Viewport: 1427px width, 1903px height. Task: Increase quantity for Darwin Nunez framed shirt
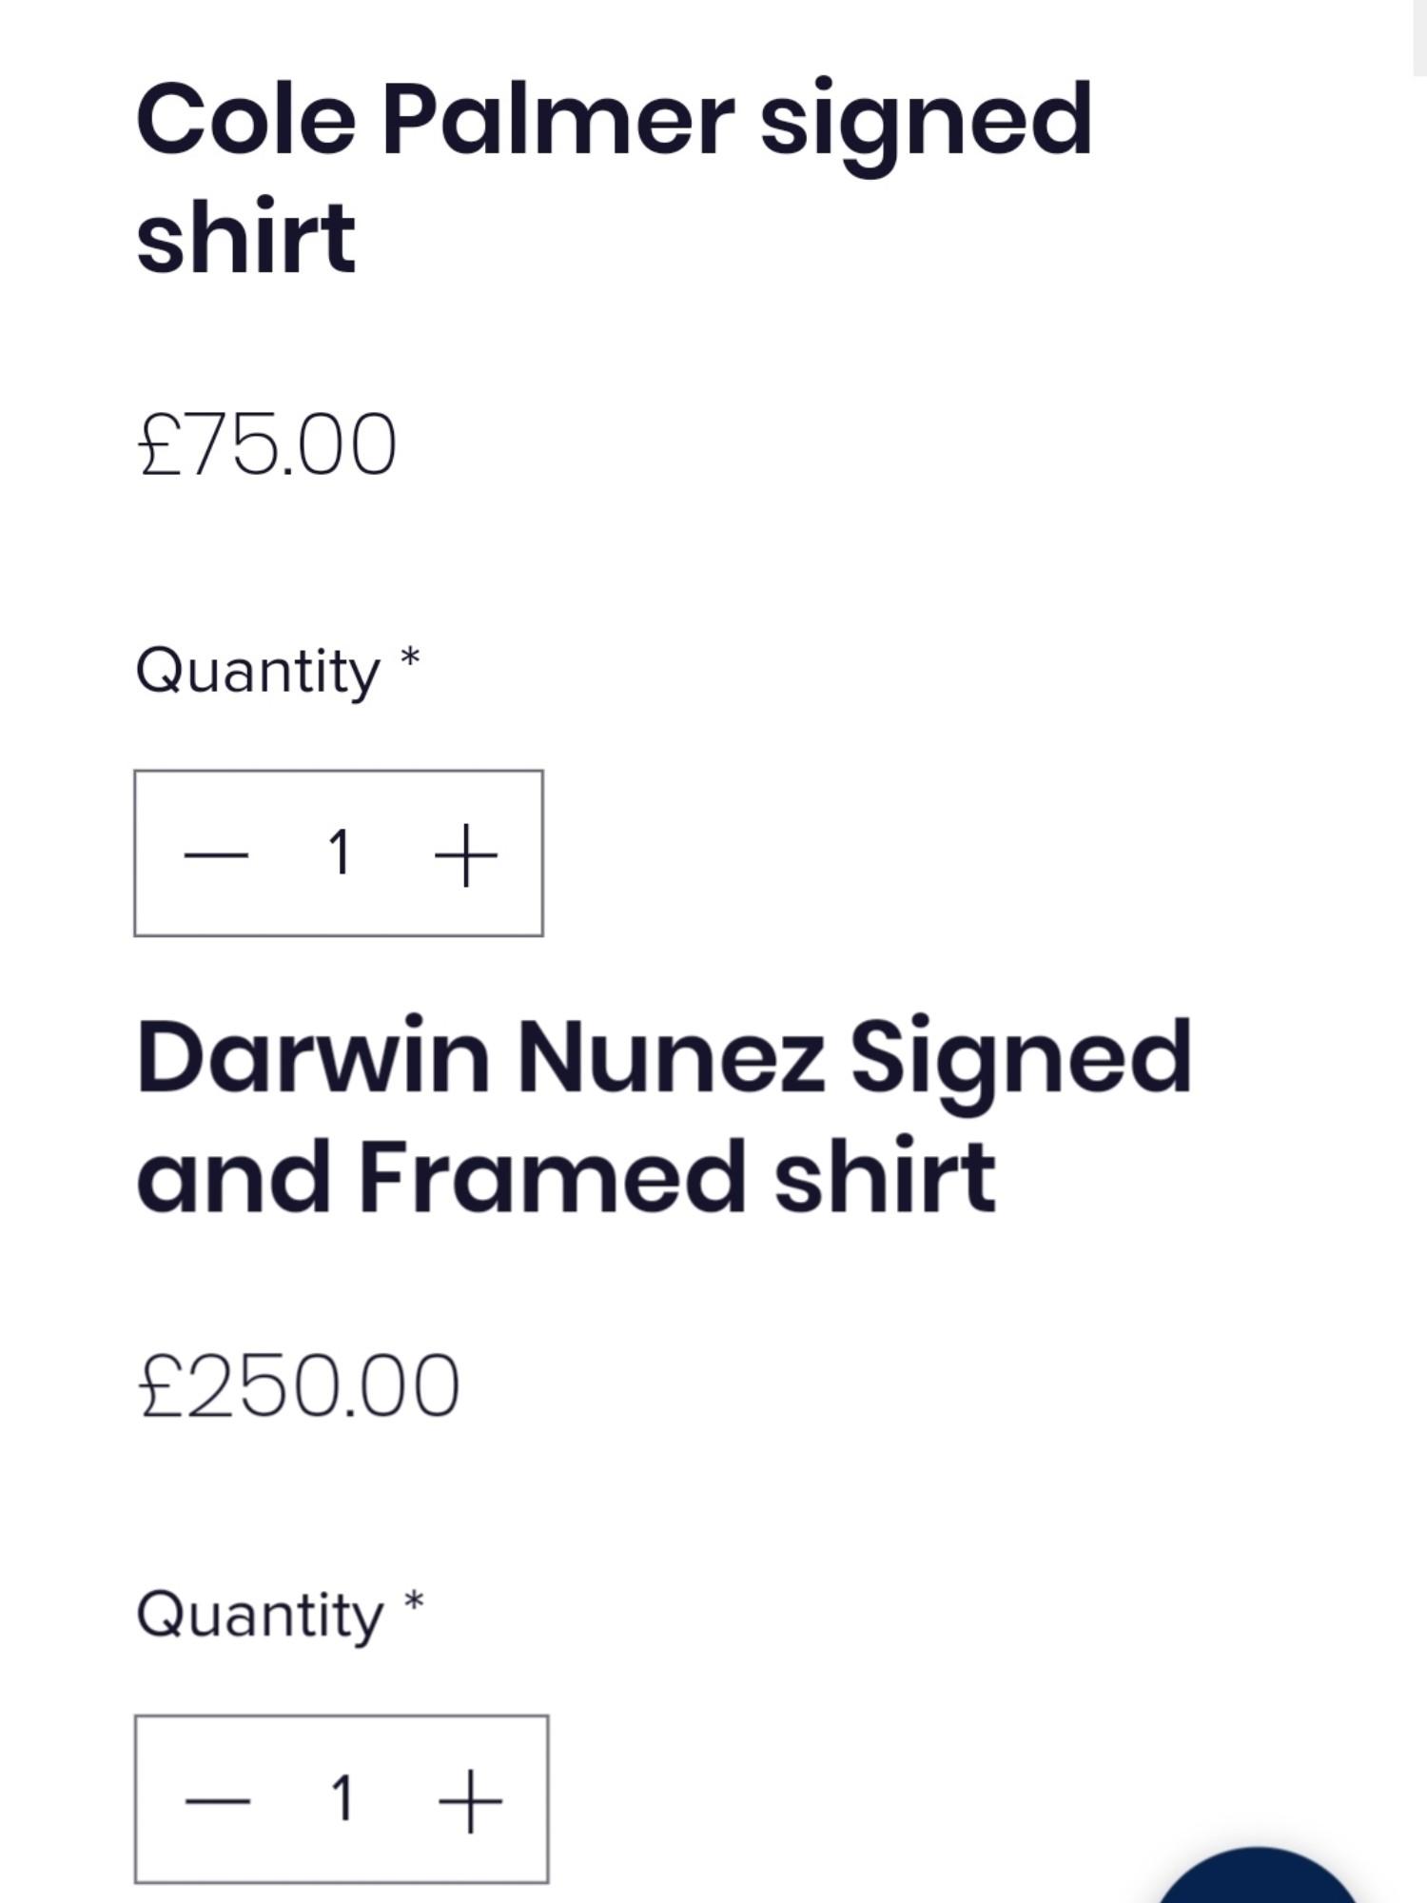469,1800
